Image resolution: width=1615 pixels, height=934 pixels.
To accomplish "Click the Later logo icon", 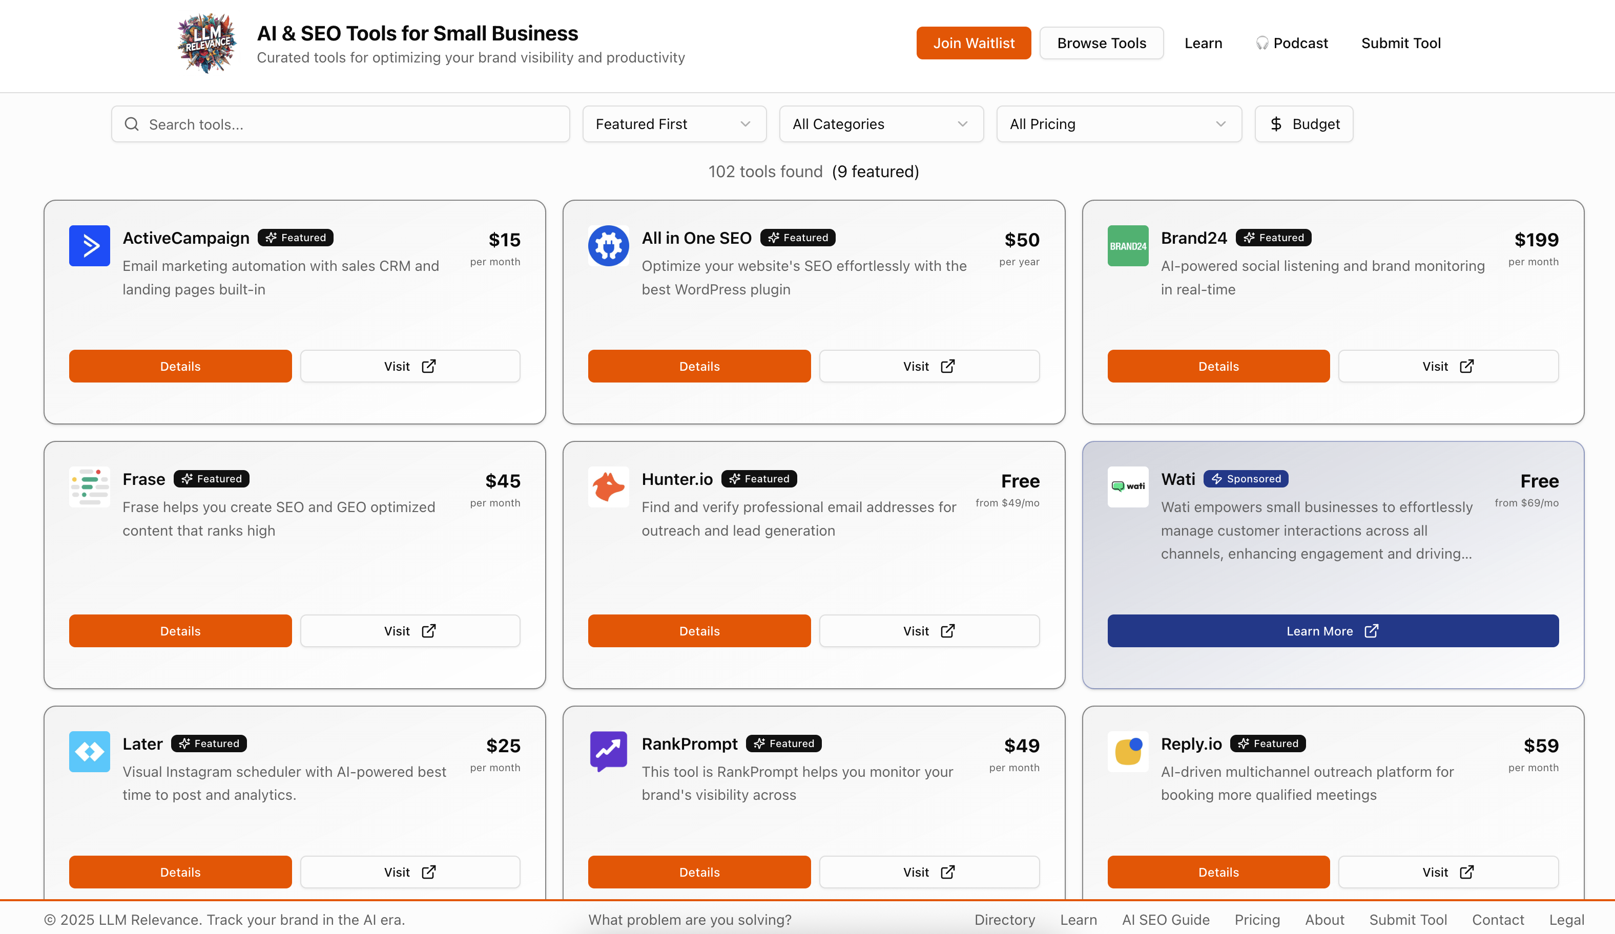I will [x=89, y=751].
